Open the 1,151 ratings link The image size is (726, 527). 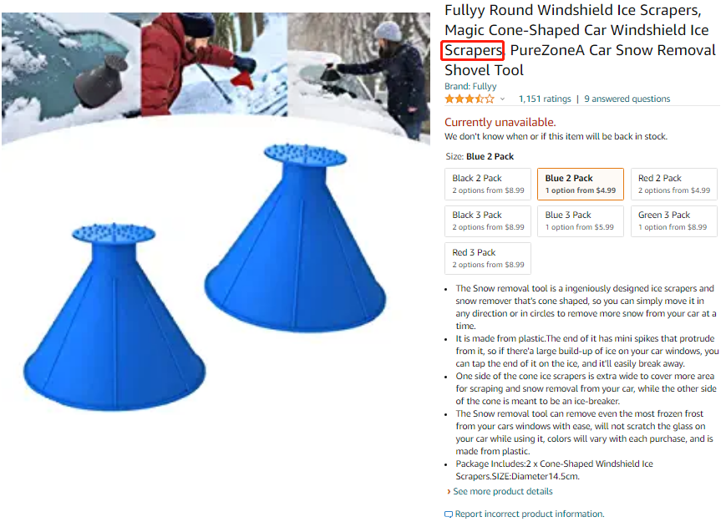[x=545, y=99]
